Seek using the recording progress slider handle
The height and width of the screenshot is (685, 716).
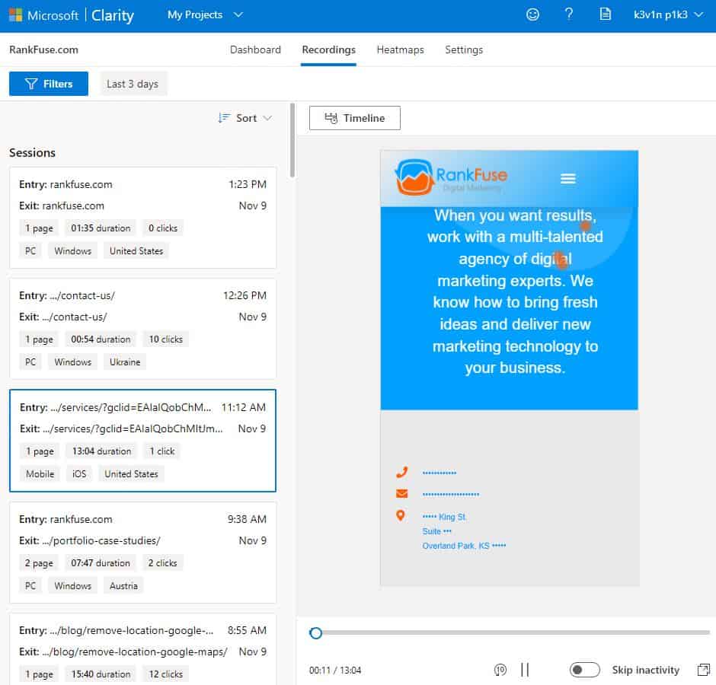click(315, 633)
